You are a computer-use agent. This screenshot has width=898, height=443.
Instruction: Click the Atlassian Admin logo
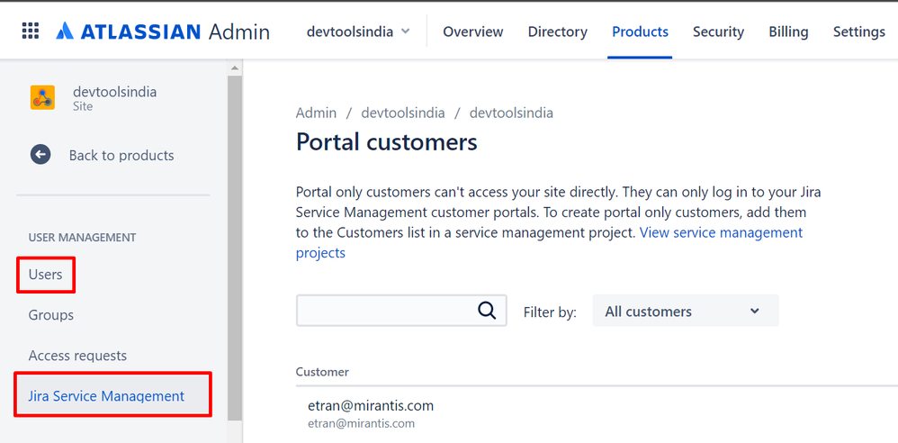(x=163, y=32)
